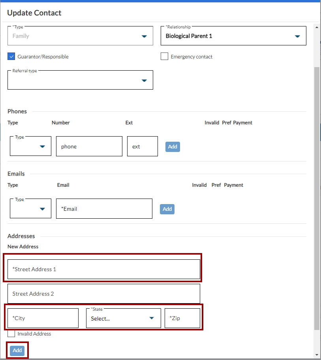Click the Street Address 2 field
This screenshot has width=321, height=360.
[103, 294]
